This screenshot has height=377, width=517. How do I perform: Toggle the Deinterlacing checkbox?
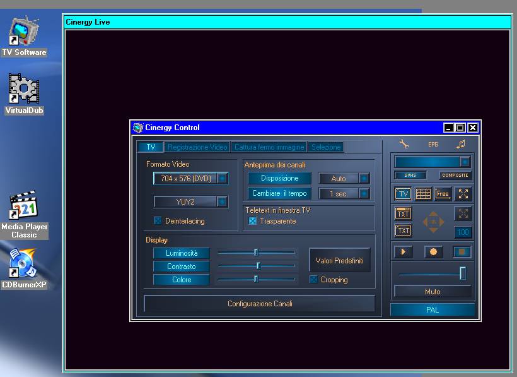coord(158,221)
